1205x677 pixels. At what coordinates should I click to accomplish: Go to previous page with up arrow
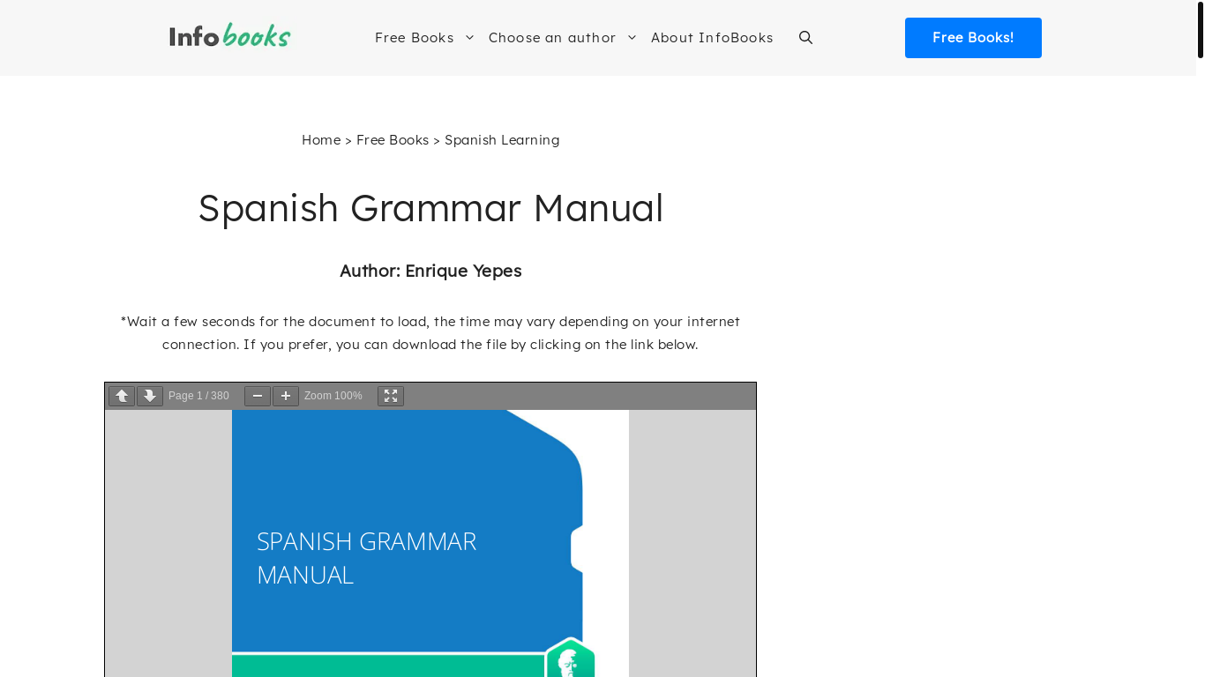(122, 396)
